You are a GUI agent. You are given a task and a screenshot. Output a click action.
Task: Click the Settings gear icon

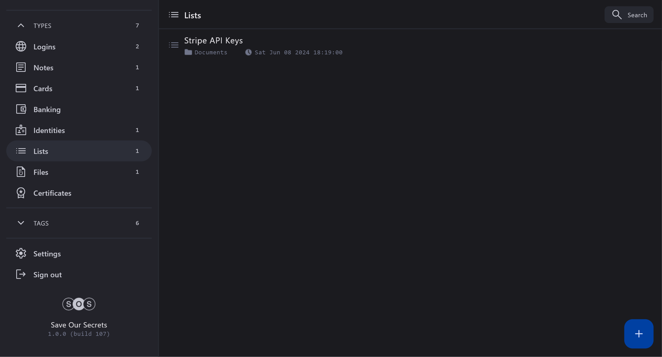(21, 254)
